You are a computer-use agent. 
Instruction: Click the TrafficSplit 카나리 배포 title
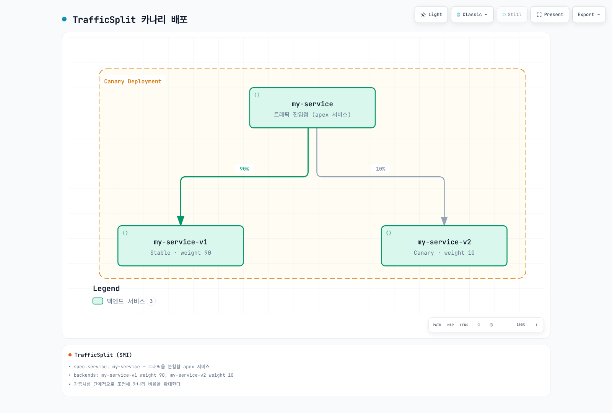[130, 20]
